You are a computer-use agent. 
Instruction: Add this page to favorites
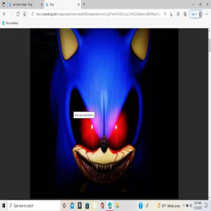pos(171,14)
